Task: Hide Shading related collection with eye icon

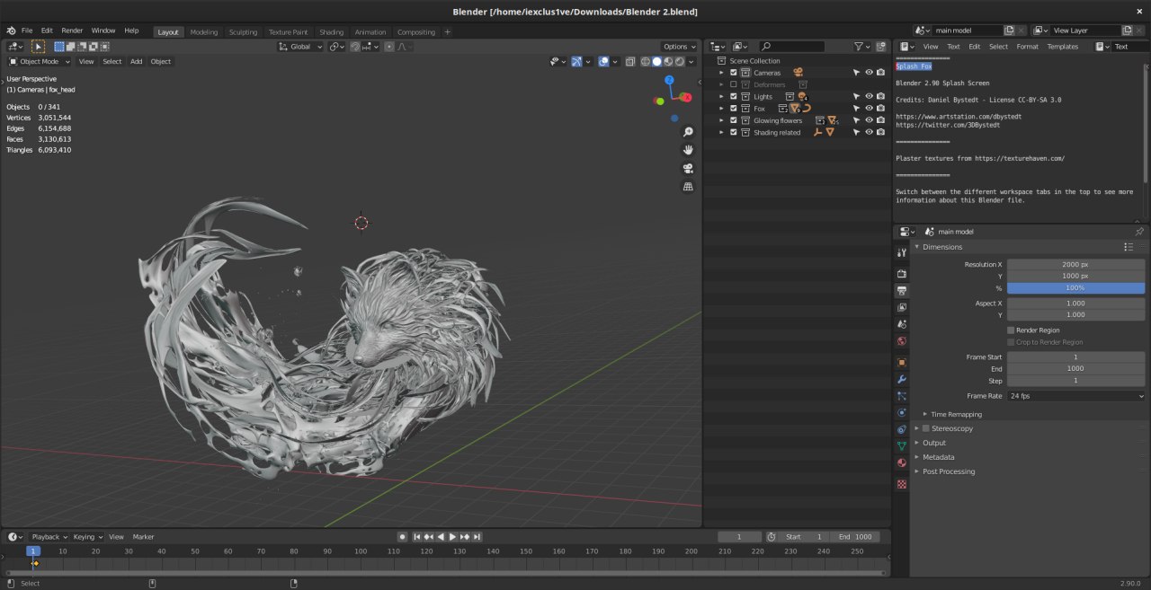Action: [x=869, y=132]
